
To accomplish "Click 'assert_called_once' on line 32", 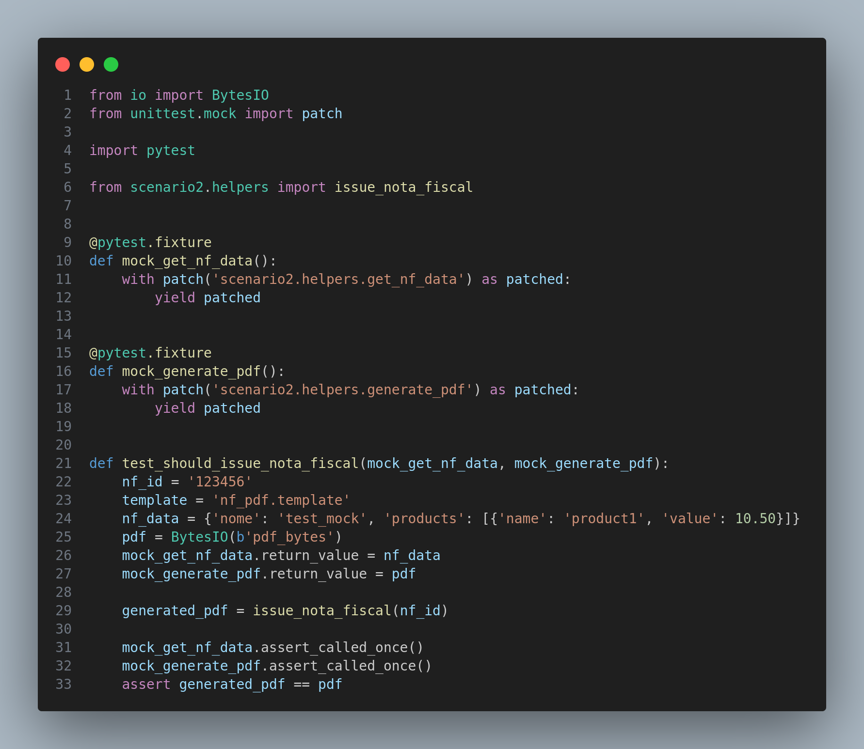I will pyautogui.click(x=342, y=666).
